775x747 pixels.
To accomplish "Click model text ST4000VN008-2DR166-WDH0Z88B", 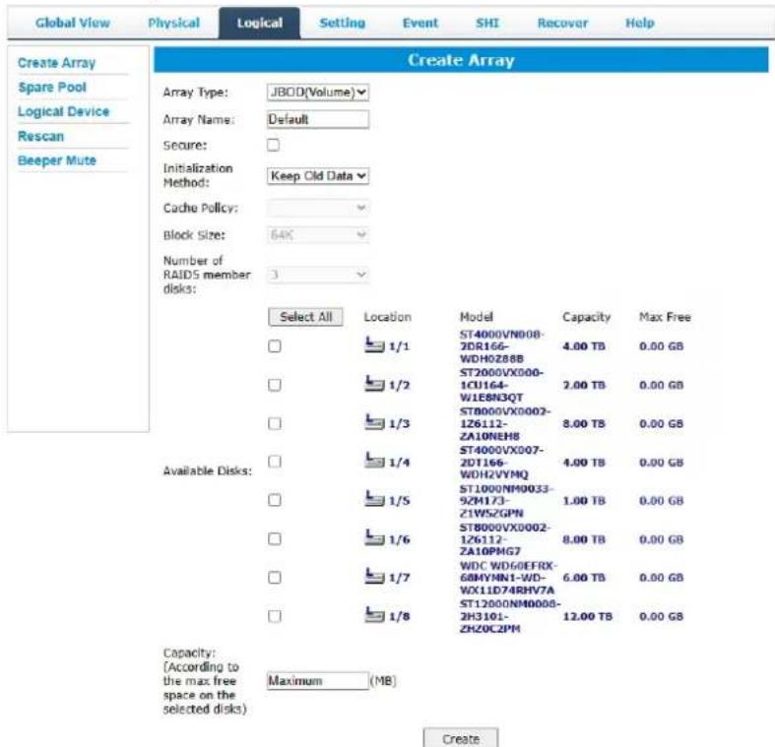I will click(501, 346).
